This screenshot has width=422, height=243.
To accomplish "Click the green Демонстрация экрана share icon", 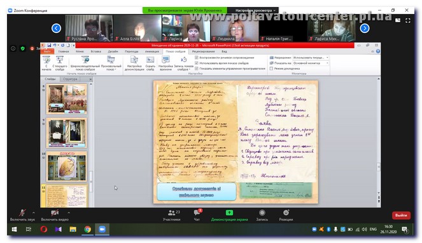I will click(229, 213).
